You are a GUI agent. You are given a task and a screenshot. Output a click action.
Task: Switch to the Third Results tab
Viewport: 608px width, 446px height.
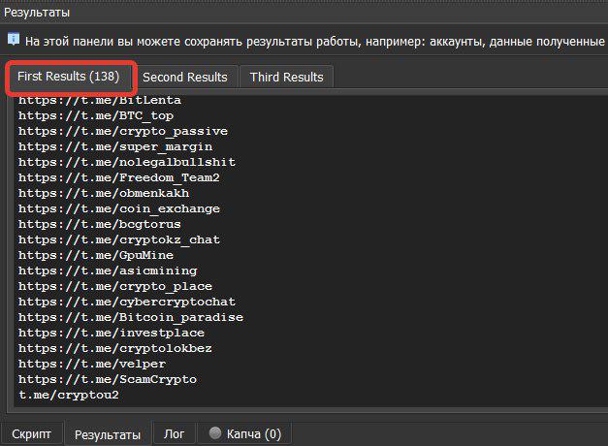[286, 77]
